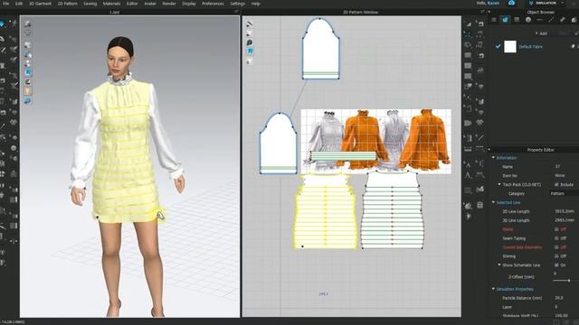Collapse the Information section
Screen dimensions: 579x325
493,158
